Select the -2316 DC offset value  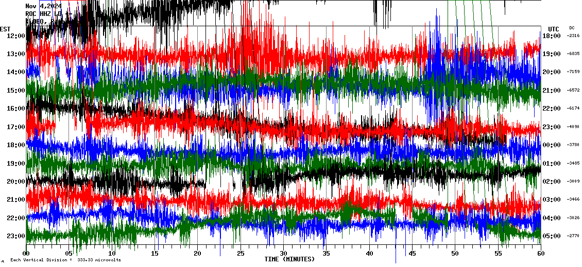(x=573, y=36)
